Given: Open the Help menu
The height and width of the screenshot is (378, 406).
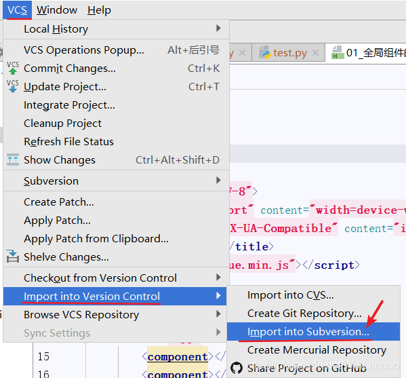Looking at the screenshot, I should [99, 10].
